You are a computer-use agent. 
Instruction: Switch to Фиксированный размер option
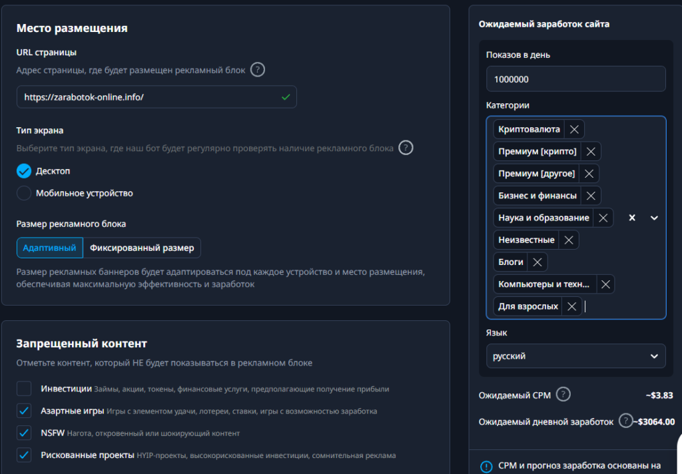(142, 248)
